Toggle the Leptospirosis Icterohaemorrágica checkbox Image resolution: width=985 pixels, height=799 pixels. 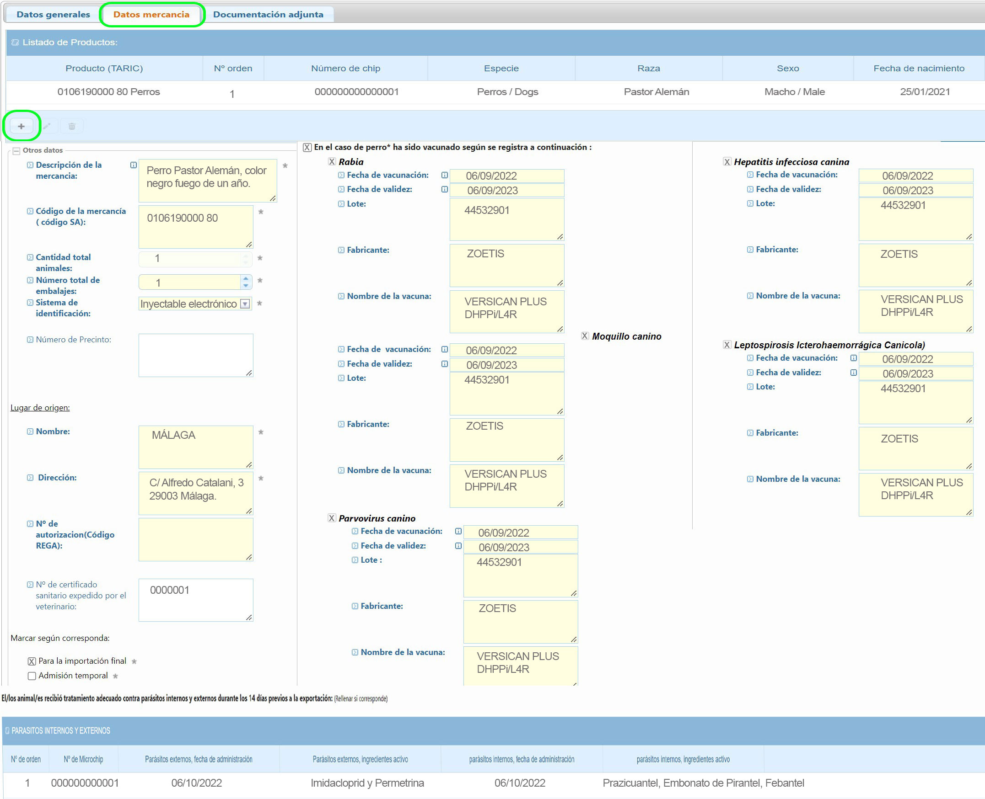coord(727,345)
